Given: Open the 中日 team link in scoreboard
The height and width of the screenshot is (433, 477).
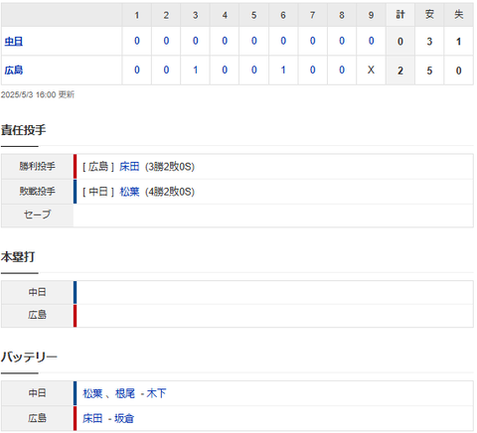Looking at the screenshot, I should tap(14, 42).
